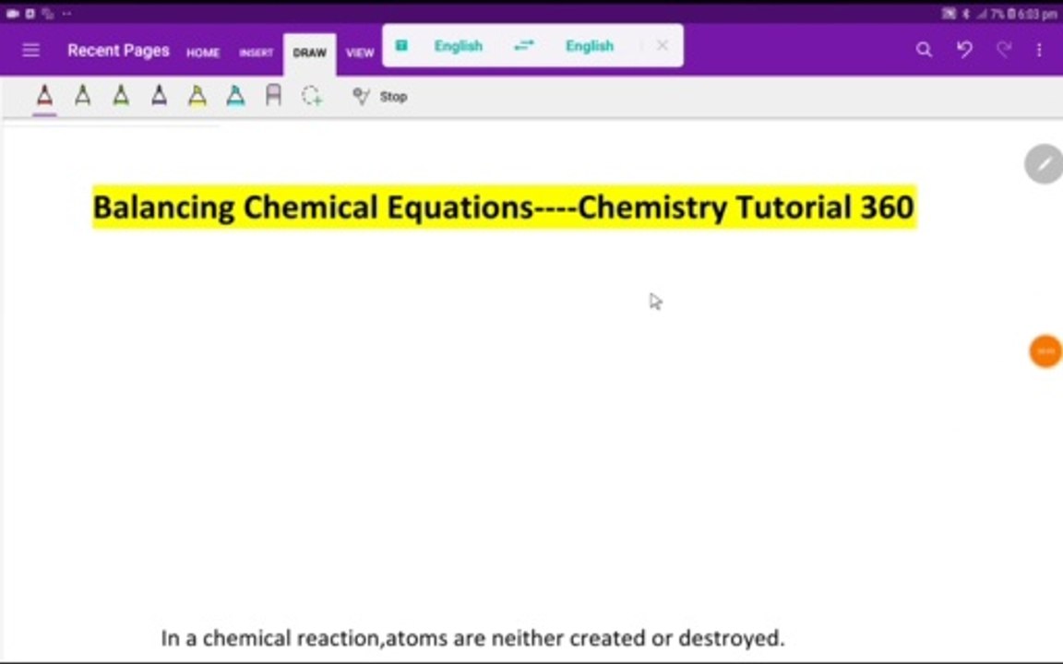Select the red pen tool

tap(44, 96)
